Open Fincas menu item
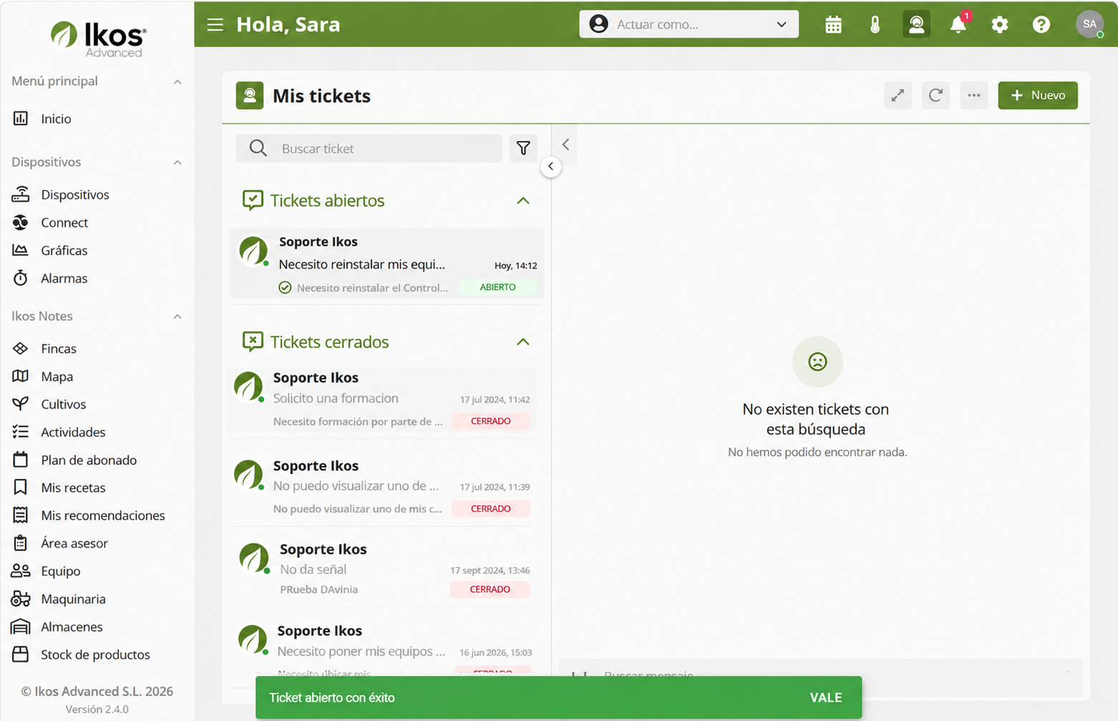1118x721 pixels. point(58,349)
